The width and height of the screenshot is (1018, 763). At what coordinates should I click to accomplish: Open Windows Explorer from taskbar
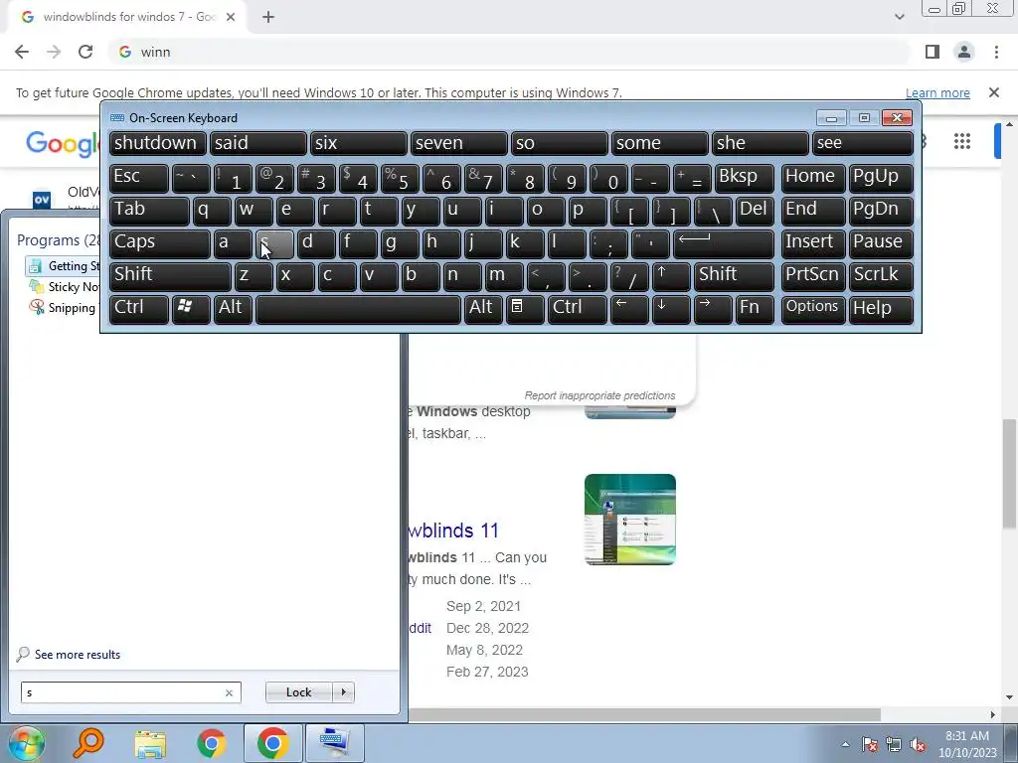click(x=150, y=743)
